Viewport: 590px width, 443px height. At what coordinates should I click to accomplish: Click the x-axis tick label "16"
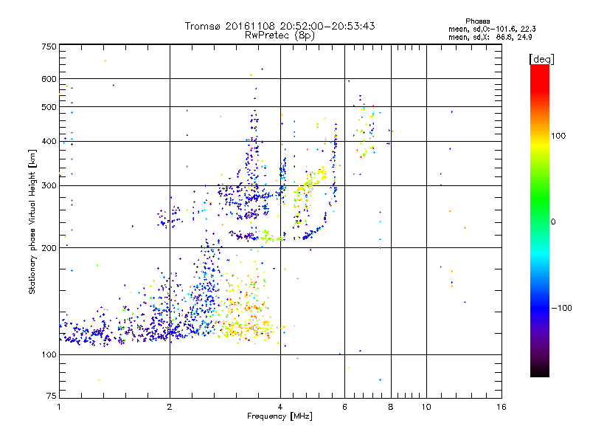tap(502, 407)
